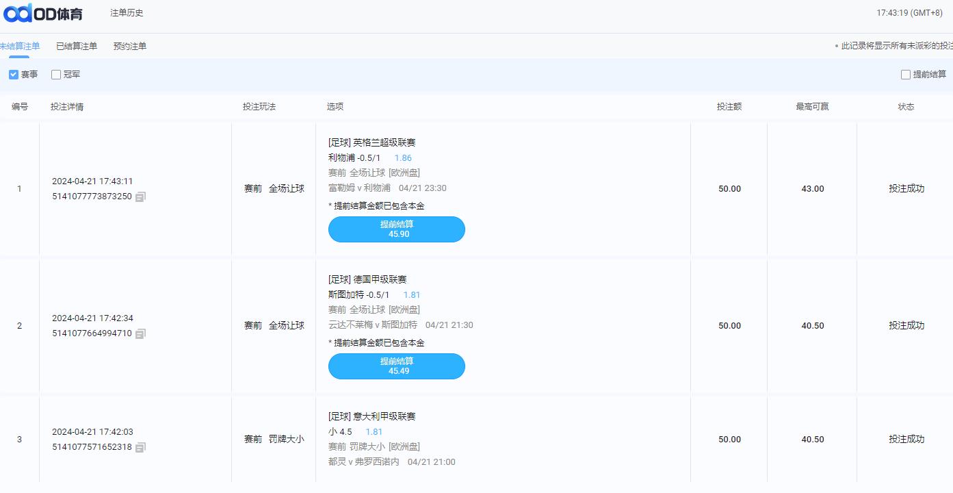Screen dimensions: 953x493
Task: Switch to the 未结算注单 tab
Action: point(19,47)
